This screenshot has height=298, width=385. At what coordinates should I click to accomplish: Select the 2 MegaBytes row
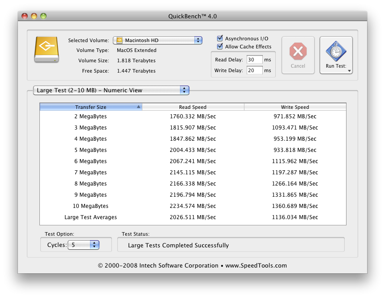[193, 117]
